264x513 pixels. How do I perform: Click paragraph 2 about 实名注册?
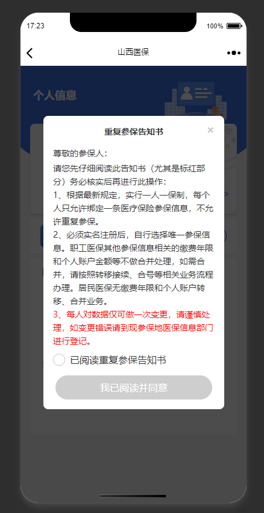click(133, 269)
